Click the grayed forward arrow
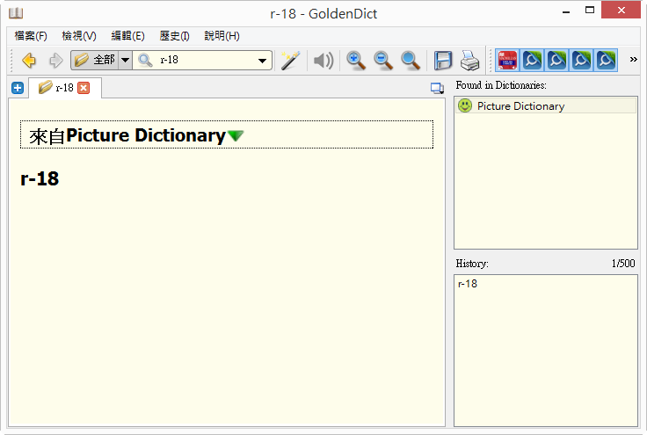 [x=55, y=61]
